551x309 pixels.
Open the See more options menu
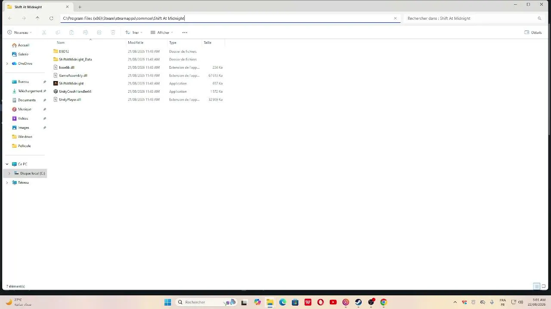(x=185, y=33)
